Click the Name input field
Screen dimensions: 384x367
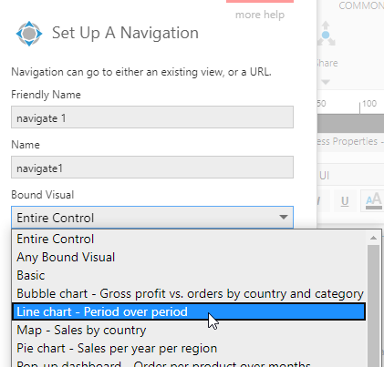[x=152, y=168]
